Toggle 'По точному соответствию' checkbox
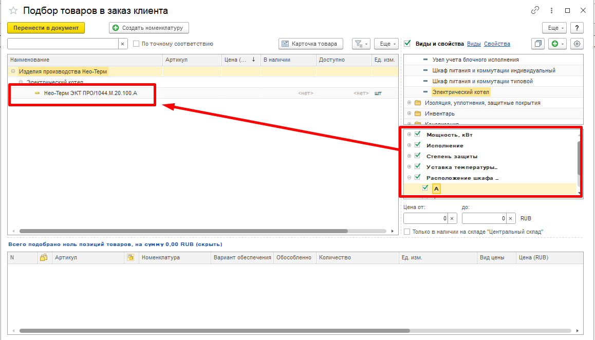Viewport: 595px width, 340px height. tap(136, 44)
